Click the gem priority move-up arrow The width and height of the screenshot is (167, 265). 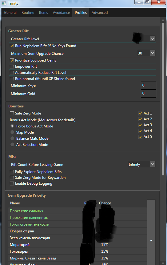click(151, 240)
